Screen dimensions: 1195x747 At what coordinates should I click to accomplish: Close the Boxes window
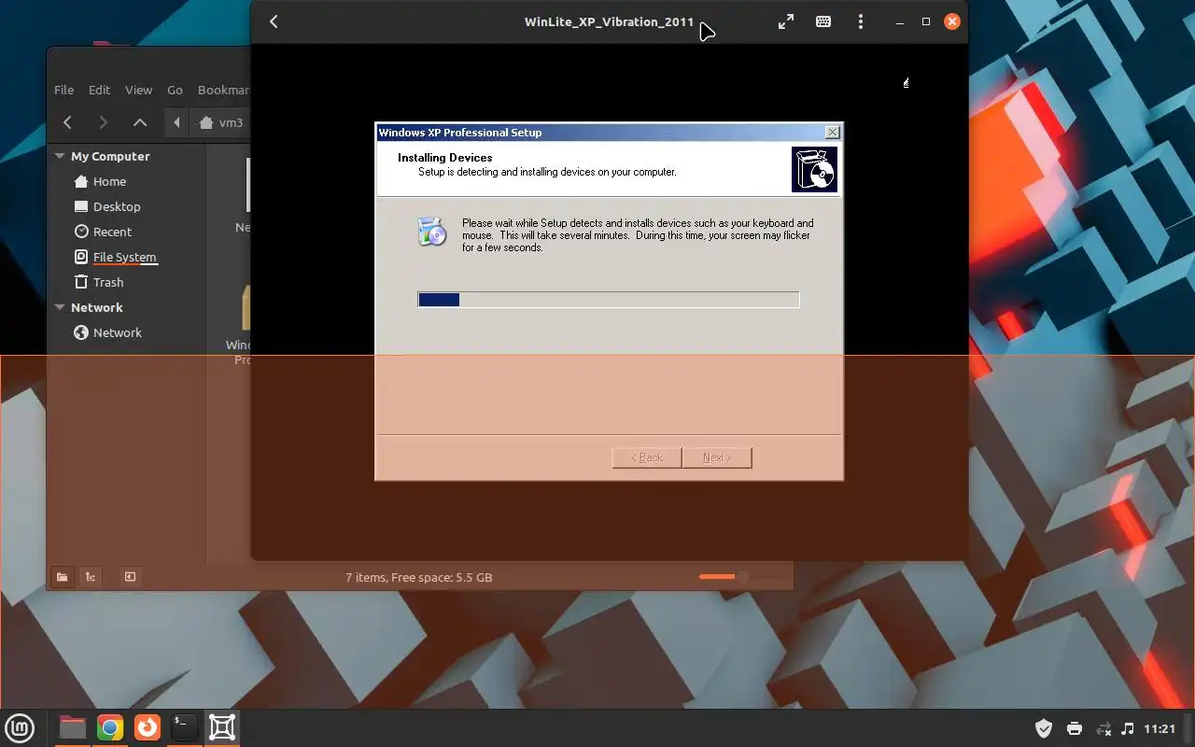click(952, 21)
